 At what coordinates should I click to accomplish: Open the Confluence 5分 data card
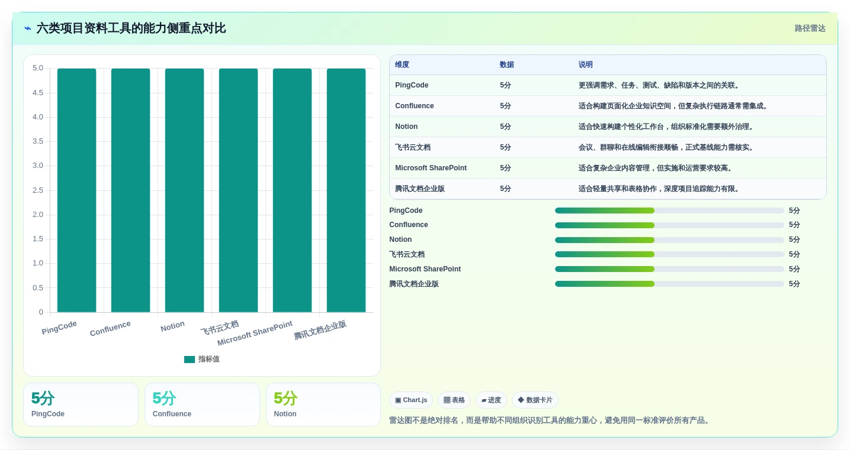(x=202, y=404)
